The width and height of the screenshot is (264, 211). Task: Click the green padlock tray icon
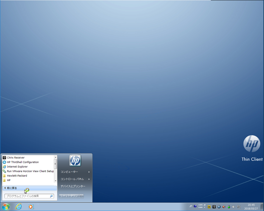[x=229, y=207]
